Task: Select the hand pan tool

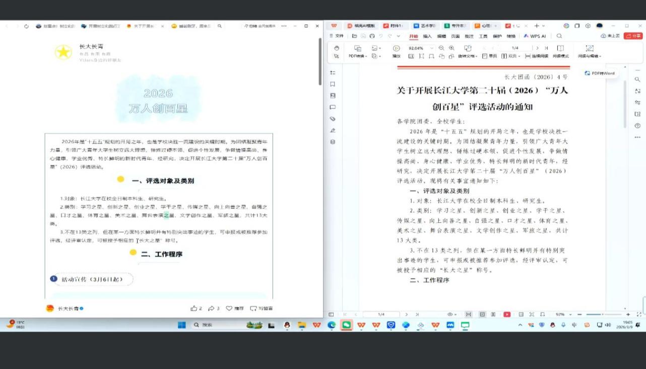Action: pyautogui.click(x=336, y=48)
